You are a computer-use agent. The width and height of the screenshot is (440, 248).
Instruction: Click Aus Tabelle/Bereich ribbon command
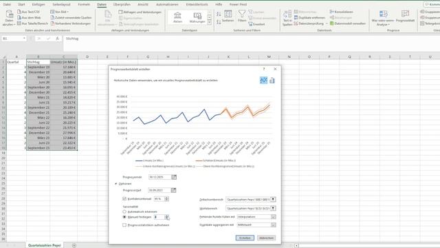coord(32,23)
